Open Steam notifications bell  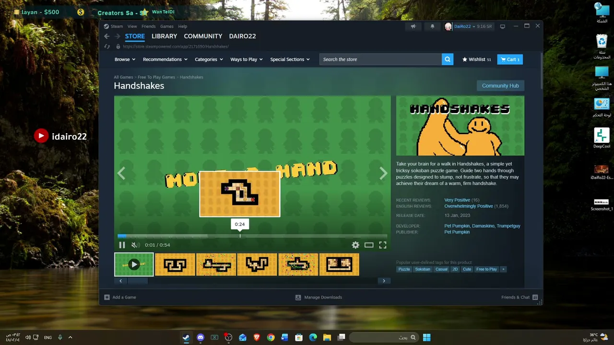pyautogui.click(x=432, y=26)
